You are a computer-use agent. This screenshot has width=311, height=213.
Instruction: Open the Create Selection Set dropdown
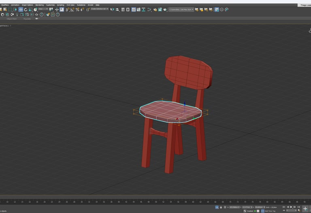point(99,9)
